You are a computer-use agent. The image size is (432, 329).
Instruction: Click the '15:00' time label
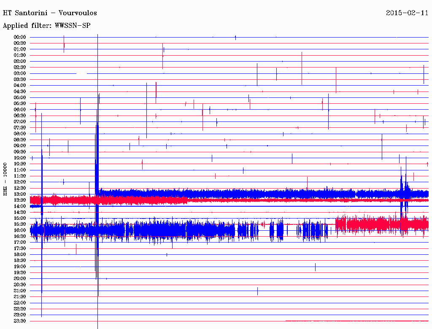[20, 218]
